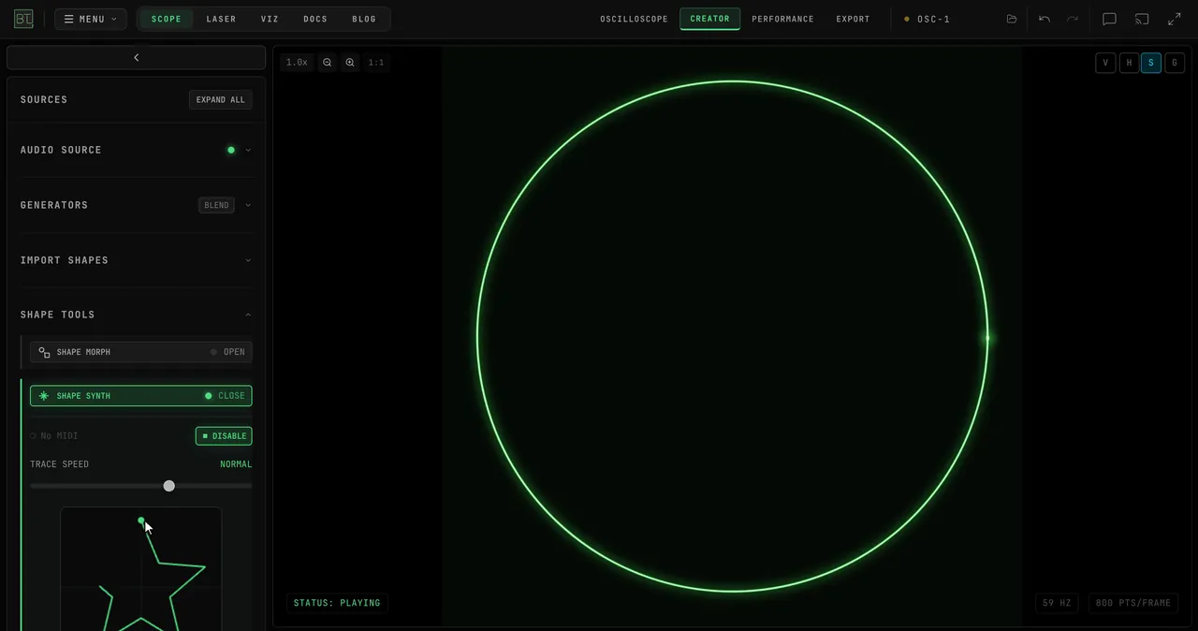The height and width of the screenshot is (631, 1198).
Task: Click the STATUS: PLAYING indicator
Action: click(x=337, y=603)
